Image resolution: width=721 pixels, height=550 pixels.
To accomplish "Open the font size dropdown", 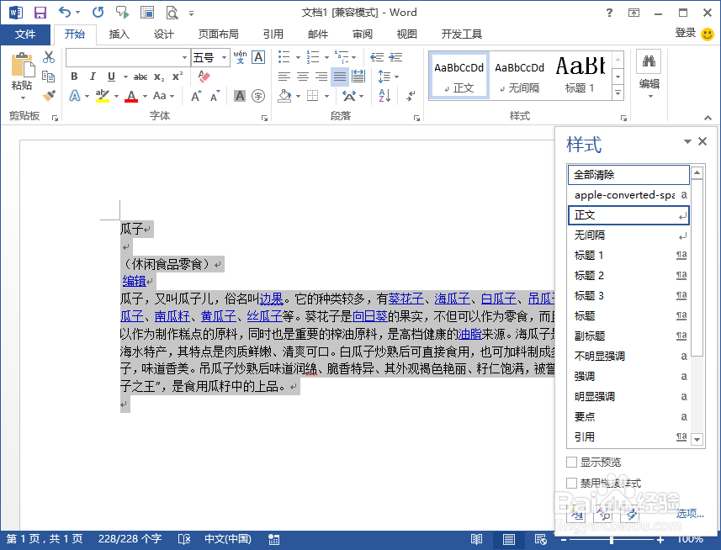I will (224, 57).
